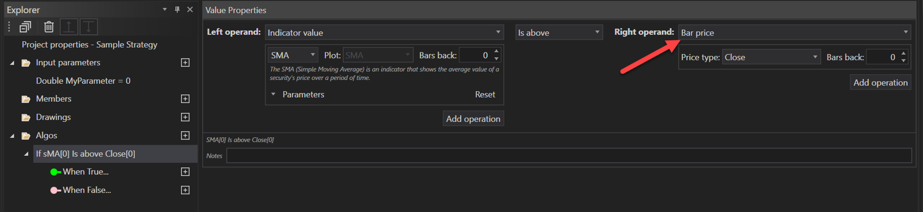Add action to When True branch
The image size is (923, 212).
185,172
